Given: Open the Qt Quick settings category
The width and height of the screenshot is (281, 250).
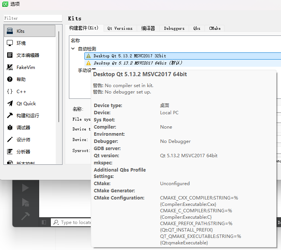Looking at the screenshot, I should 30,103.
